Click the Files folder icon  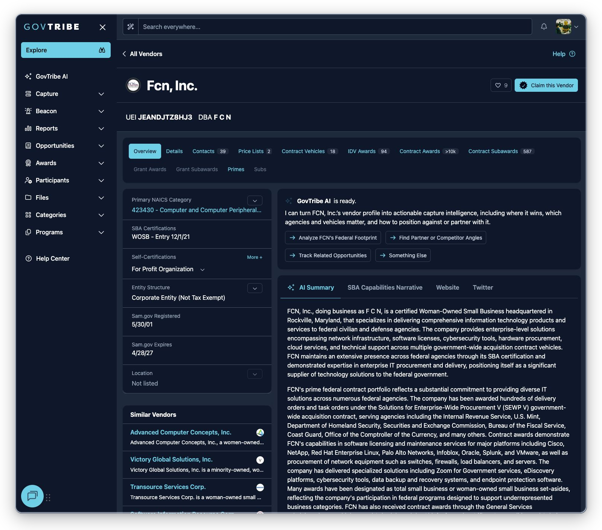point(28,197)
